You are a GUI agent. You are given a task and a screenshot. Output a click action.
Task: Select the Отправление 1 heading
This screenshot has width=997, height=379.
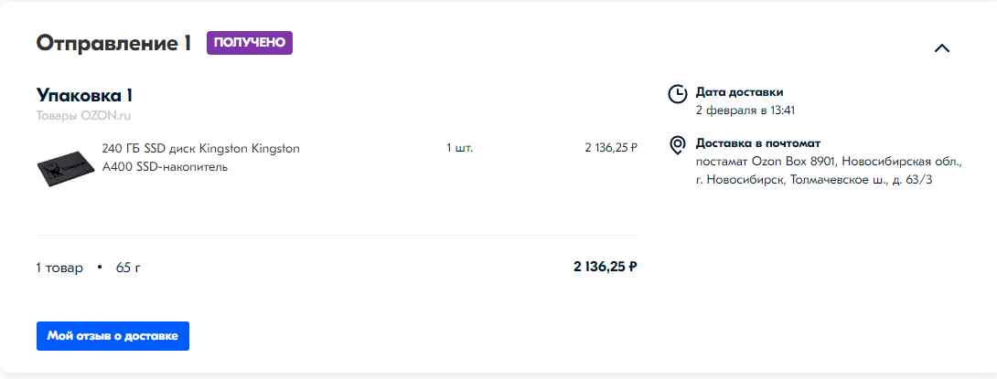pyautogui.click(x=113, y=43)
